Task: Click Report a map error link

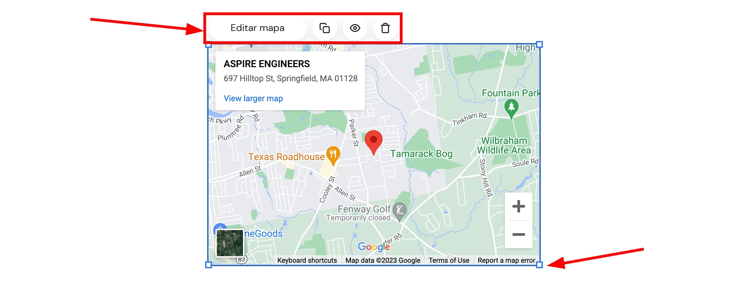Action: click(x=506, y=260)
